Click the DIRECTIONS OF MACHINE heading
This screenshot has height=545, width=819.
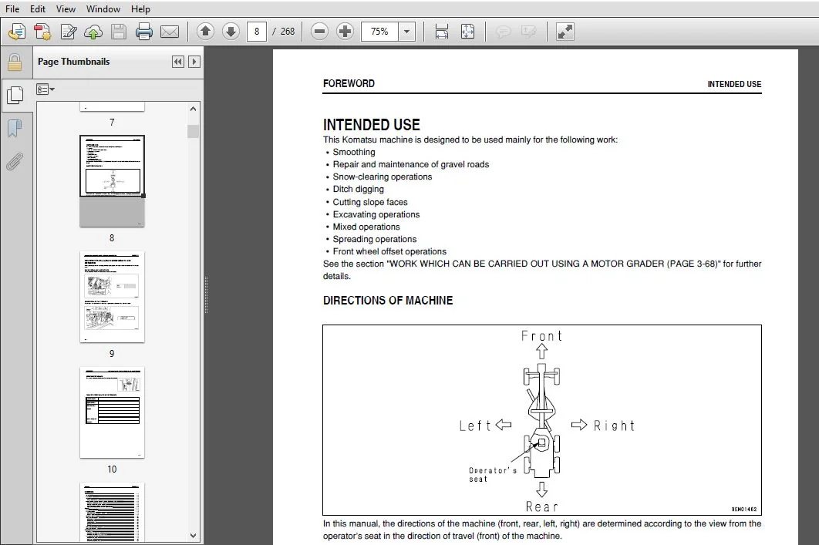388,300
